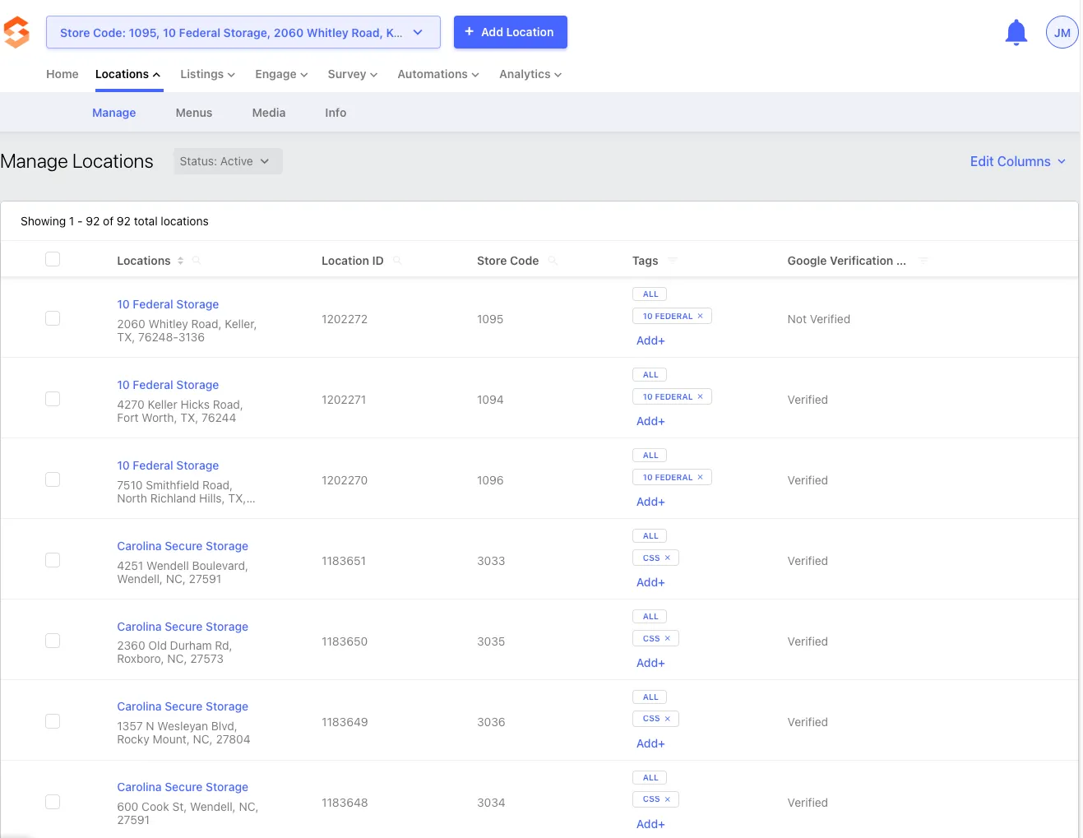Open the JM user avatar menu
1083x838 pixels.
click(1062, 32)
